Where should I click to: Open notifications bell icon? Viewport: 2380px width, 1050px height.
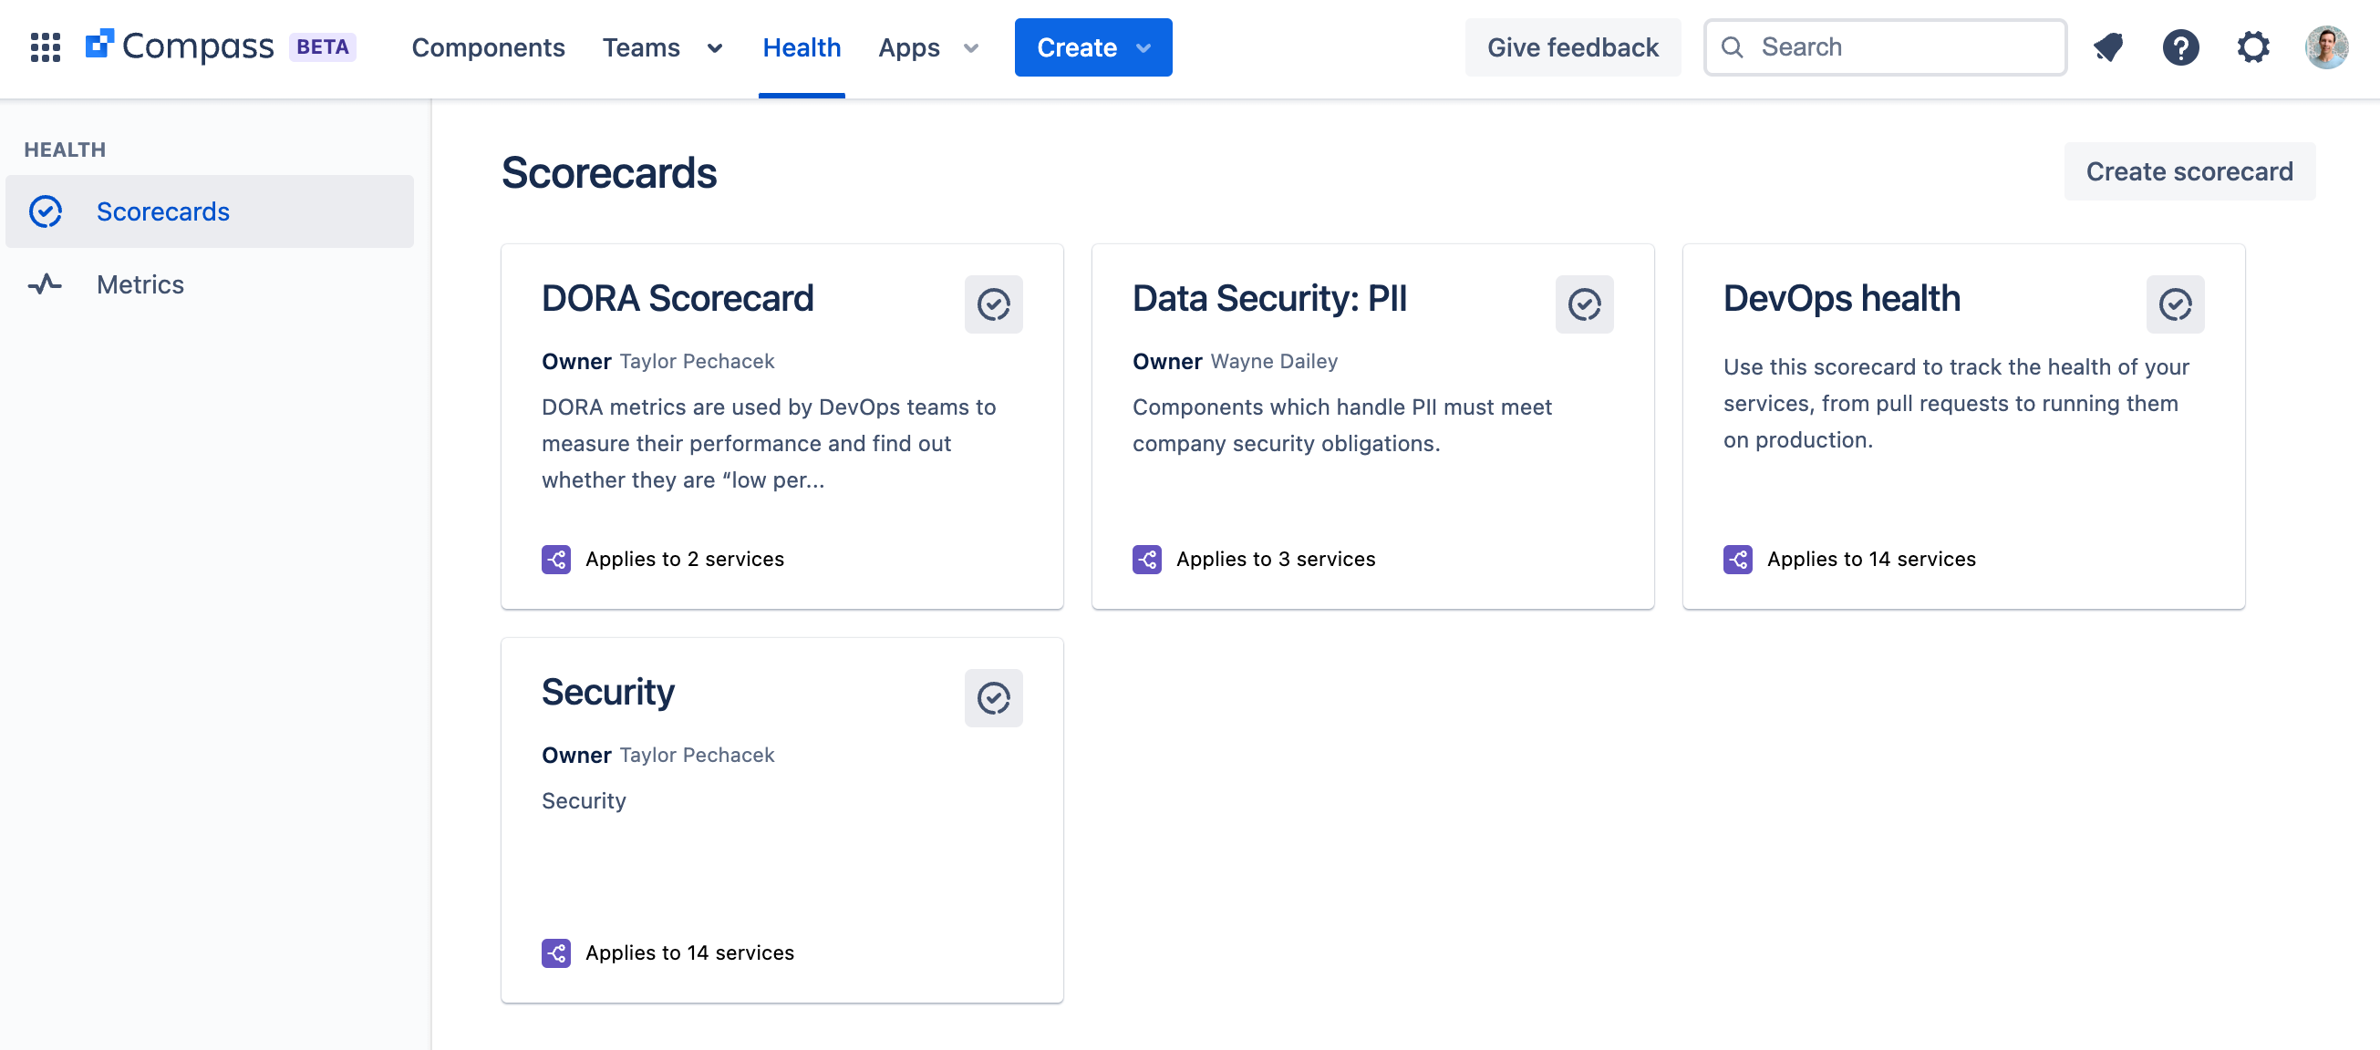pyautogui.click(x=2107, y=47)
